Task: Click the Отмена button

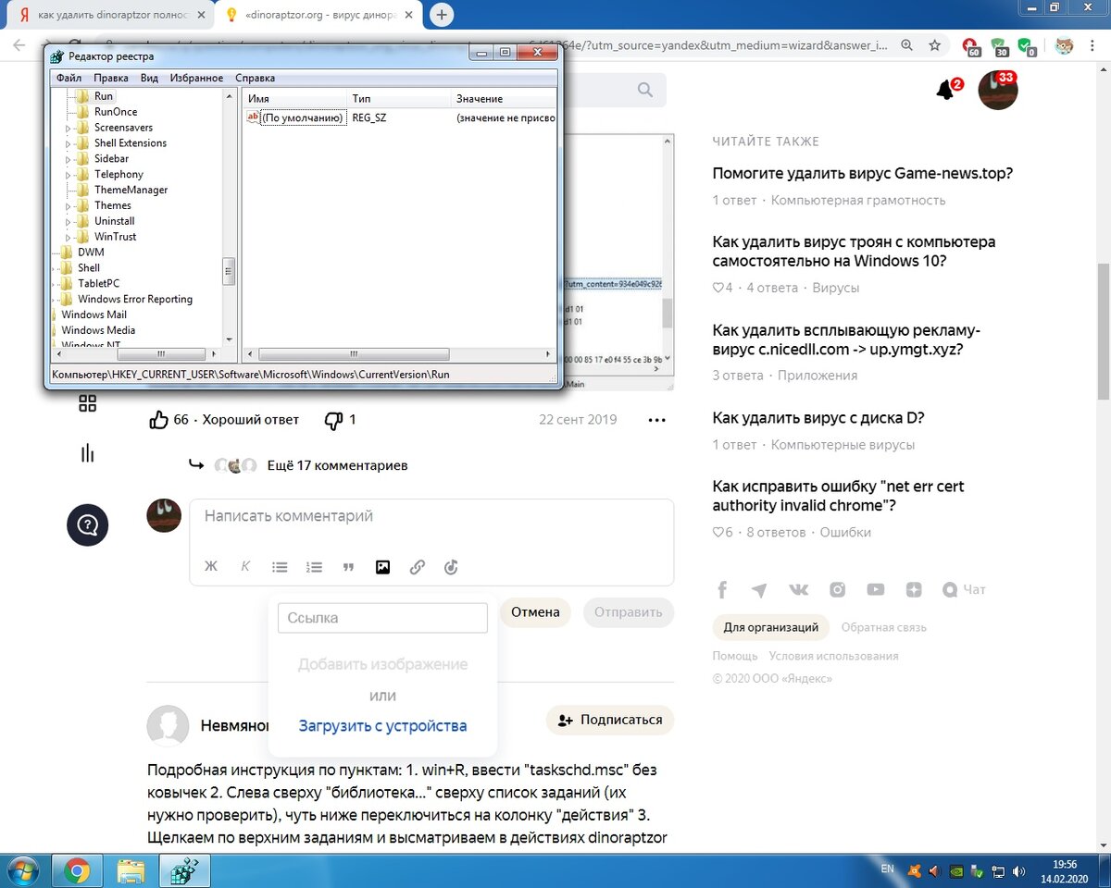Action: click(x=535, y=612)
